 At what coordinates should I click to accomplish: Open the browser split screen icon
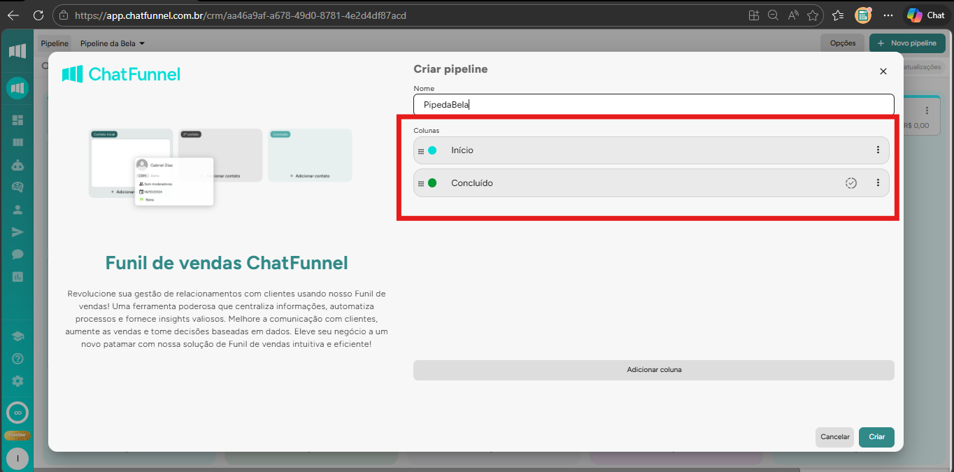753,15
